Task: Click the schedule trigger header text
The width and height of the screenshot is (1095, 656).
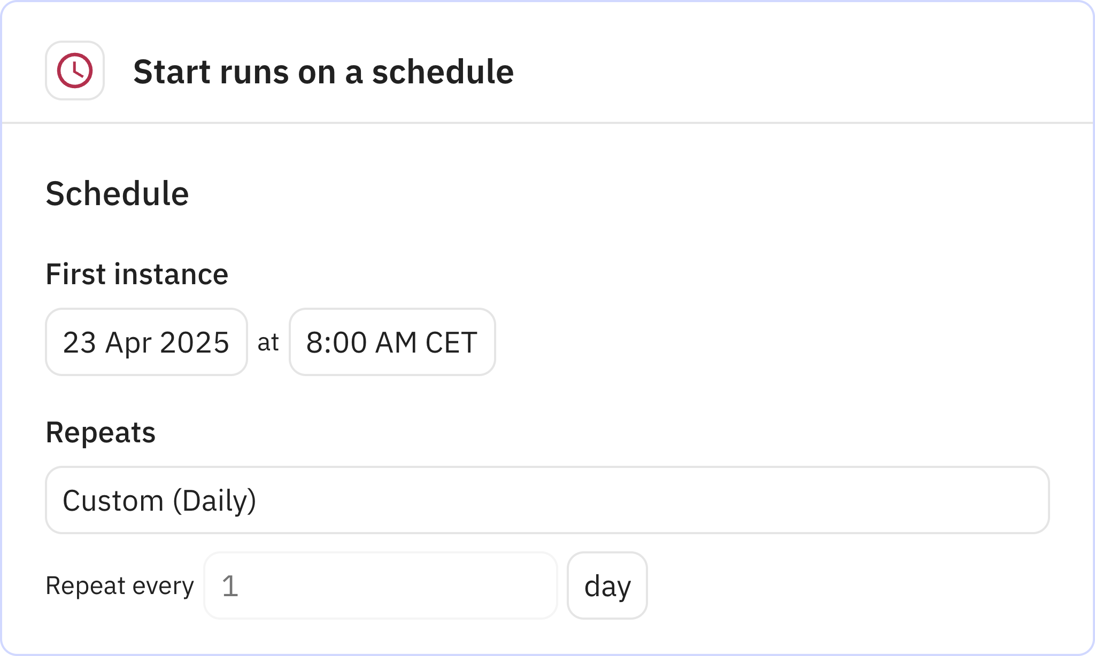Action: pyautogui.click(x=323, y=72)
